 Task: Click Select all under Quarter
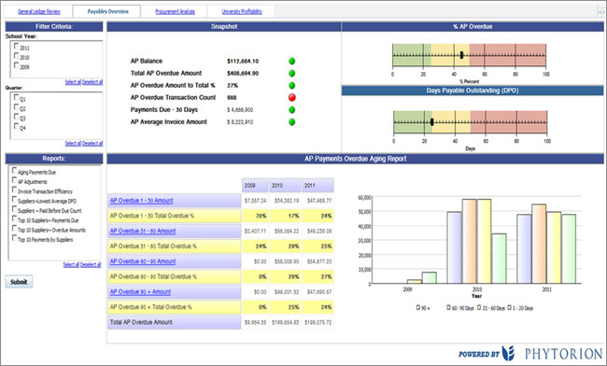[73, 144]
